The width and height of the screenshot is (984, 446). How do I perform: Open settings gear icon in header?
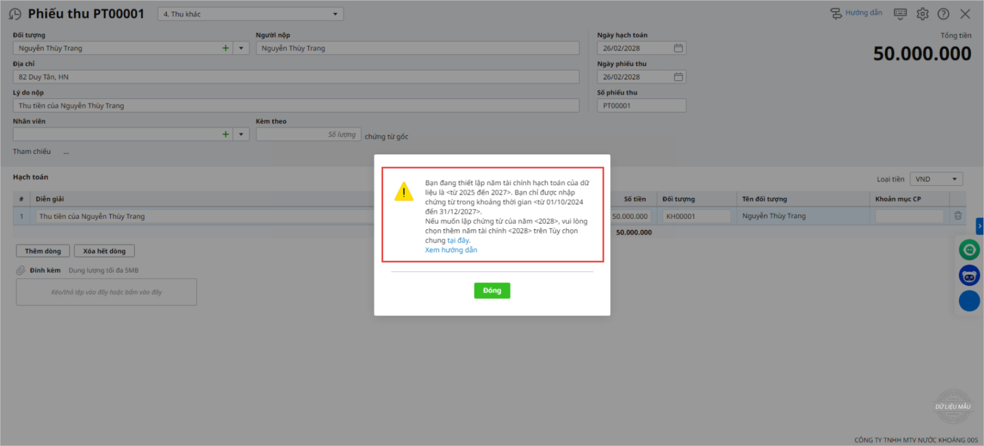pos(922,14)
